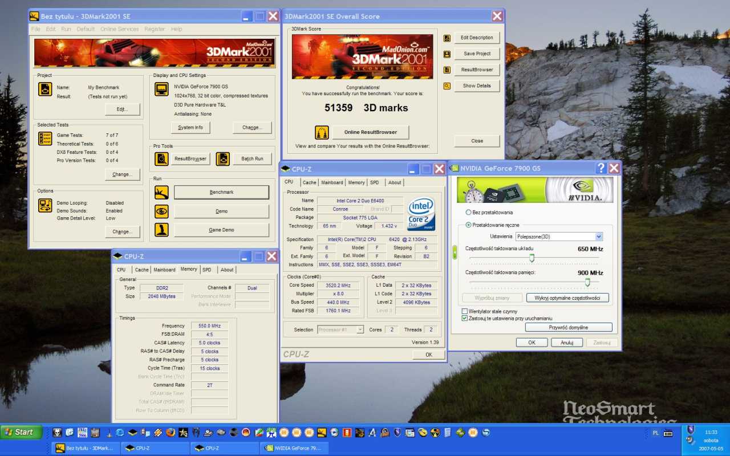This screenshot has height=456, width=730.
Task: Click the Core Speed field reading 3520.2 MHz
Action: point(338,285)
